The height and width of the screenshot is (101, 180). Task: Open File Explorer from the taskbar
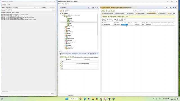93,99
